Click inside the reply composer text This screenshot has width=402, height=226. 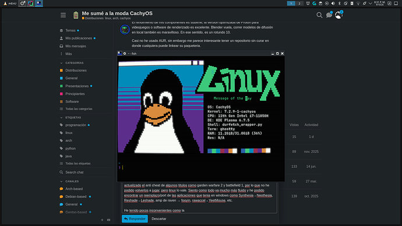point(199,198)
